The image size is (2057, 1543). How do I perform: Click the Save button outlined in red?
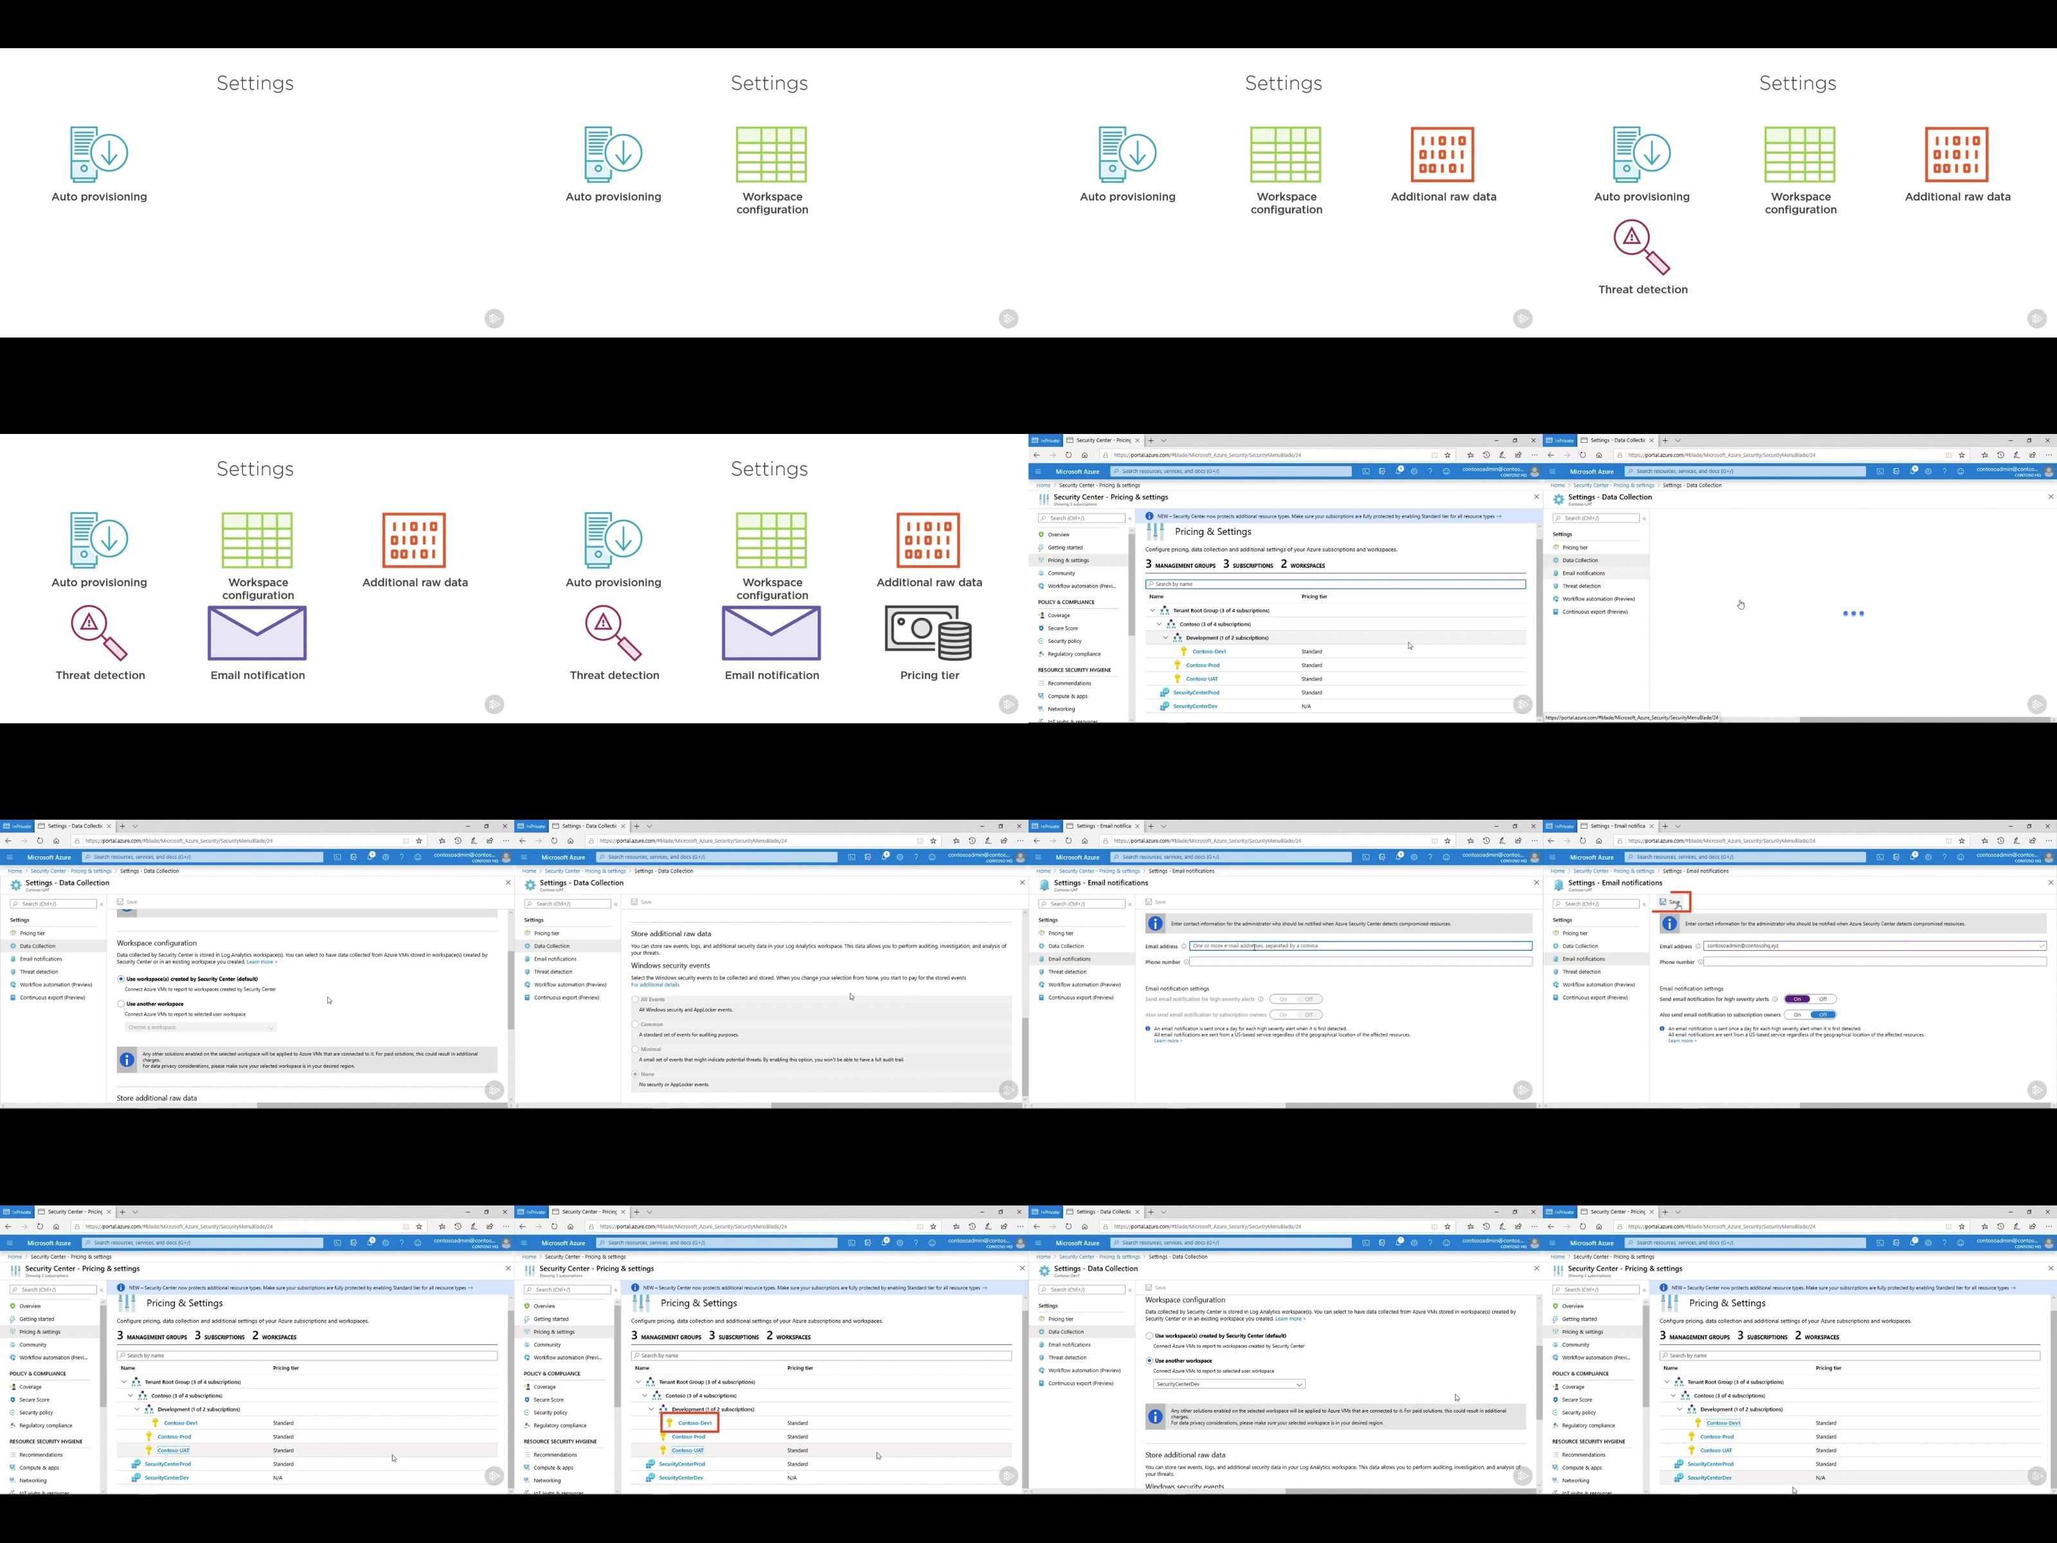[x=1670, y=902]
